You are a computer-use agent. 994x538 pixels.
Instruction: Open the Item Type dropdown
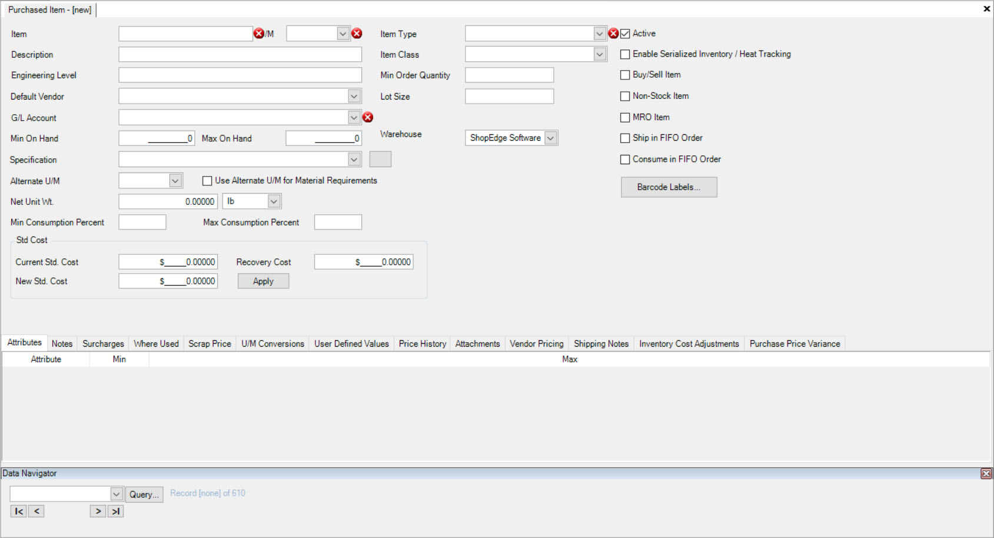(600, 34)
